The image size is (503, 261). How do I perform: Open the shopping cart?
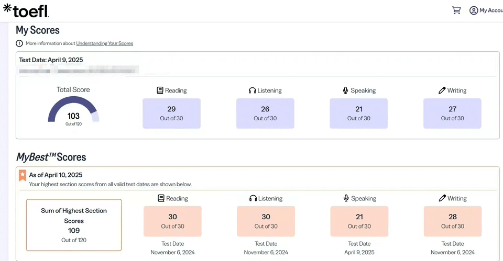(x=456, y=10)
